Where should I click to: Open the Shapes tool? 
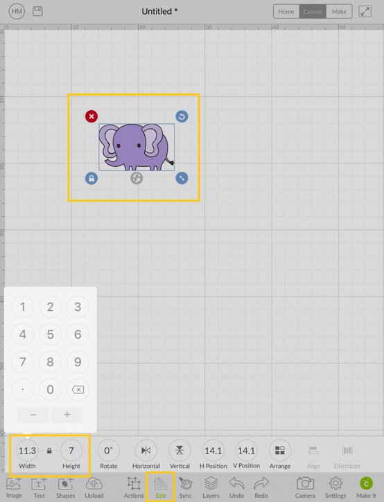coord(65,487)
